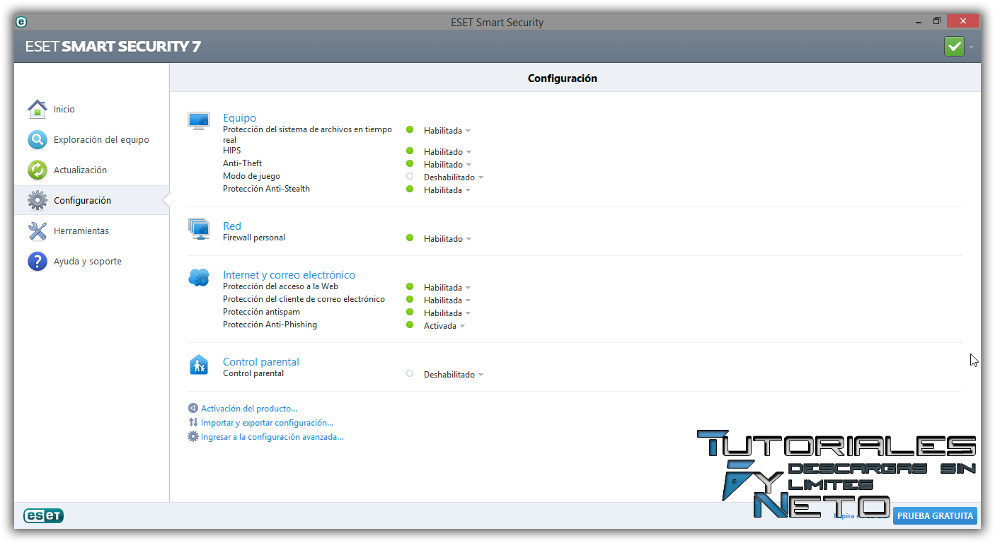The image size is (995, 543).
Task: Open the Anti-Stealth Habilitada dropdown
Action: point(447,190)
